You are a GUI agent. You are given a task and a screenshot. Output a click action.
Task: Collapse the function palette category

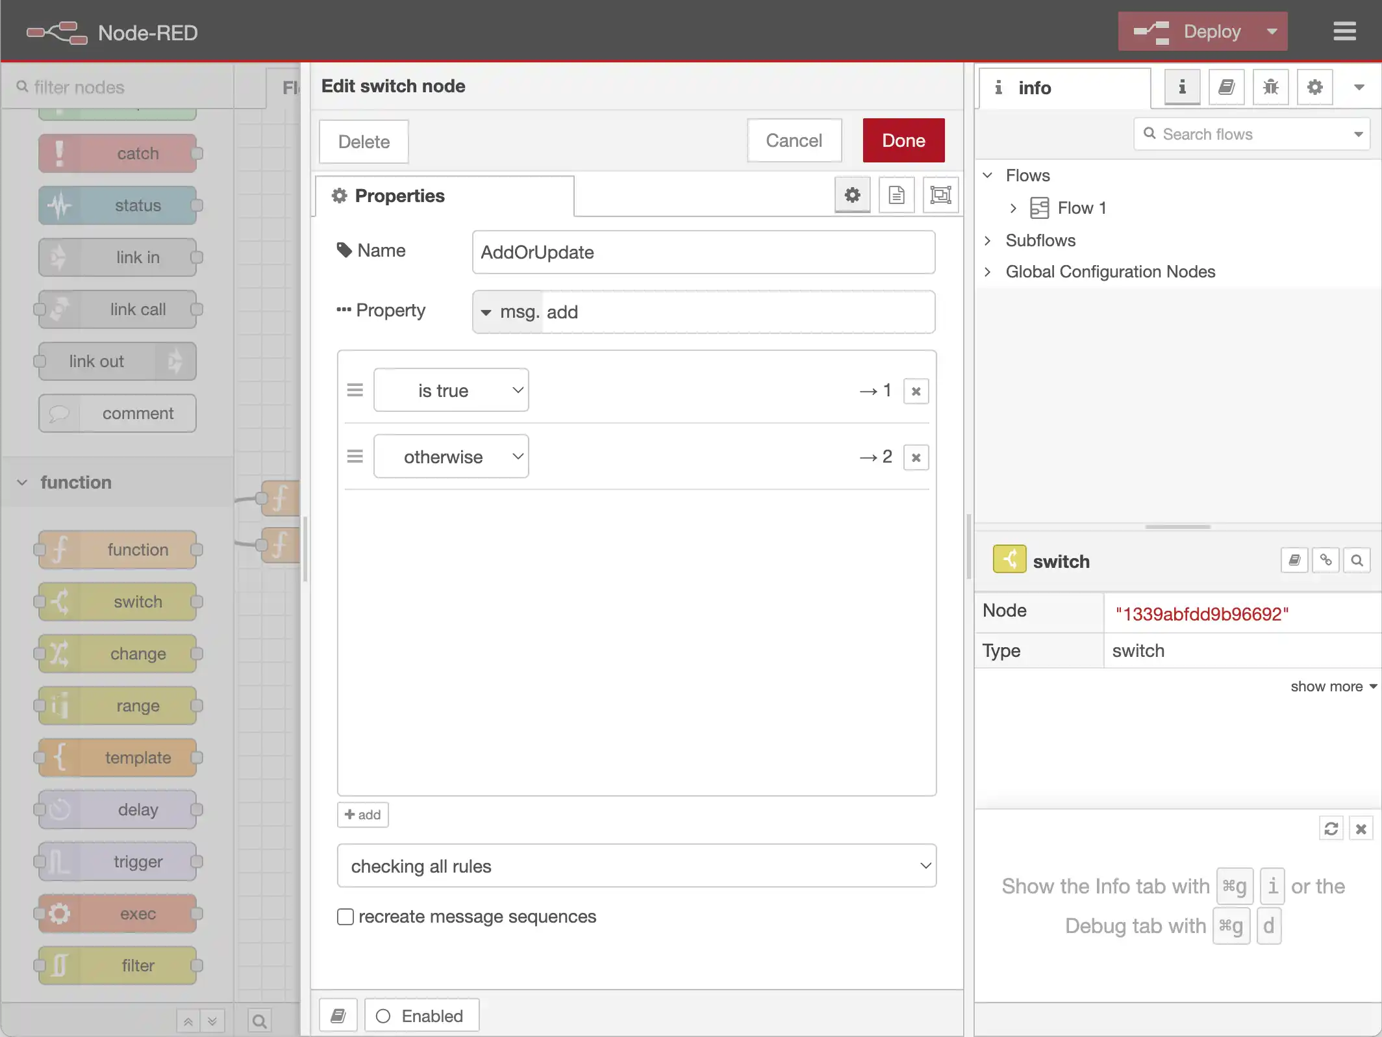pos(22,482)
